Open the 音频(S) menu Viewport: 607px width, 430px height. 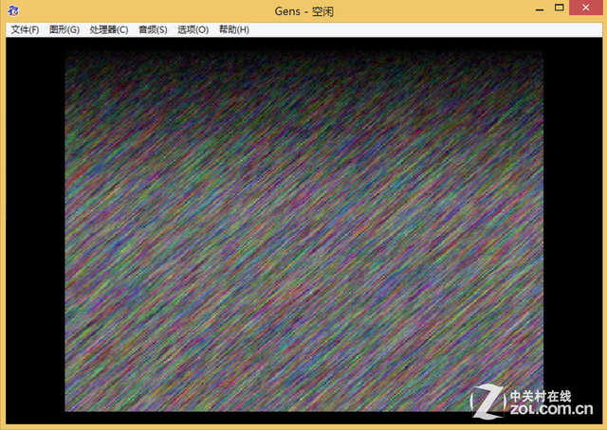(153, 29)
